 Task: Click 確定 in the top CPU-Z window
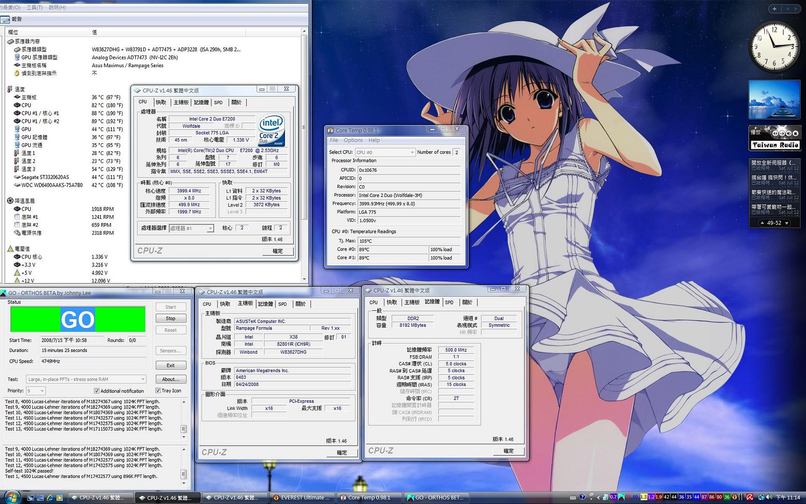coord(278,251)
